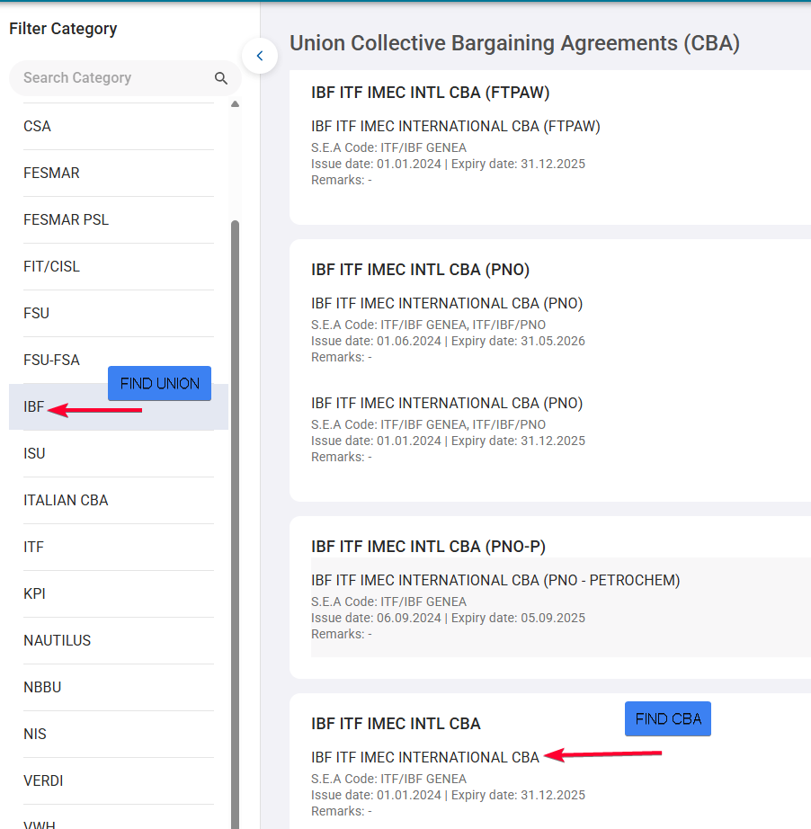Select the NAUTILUS category
This screenshot has width=811, height=829.
click(x=119, y=640)
